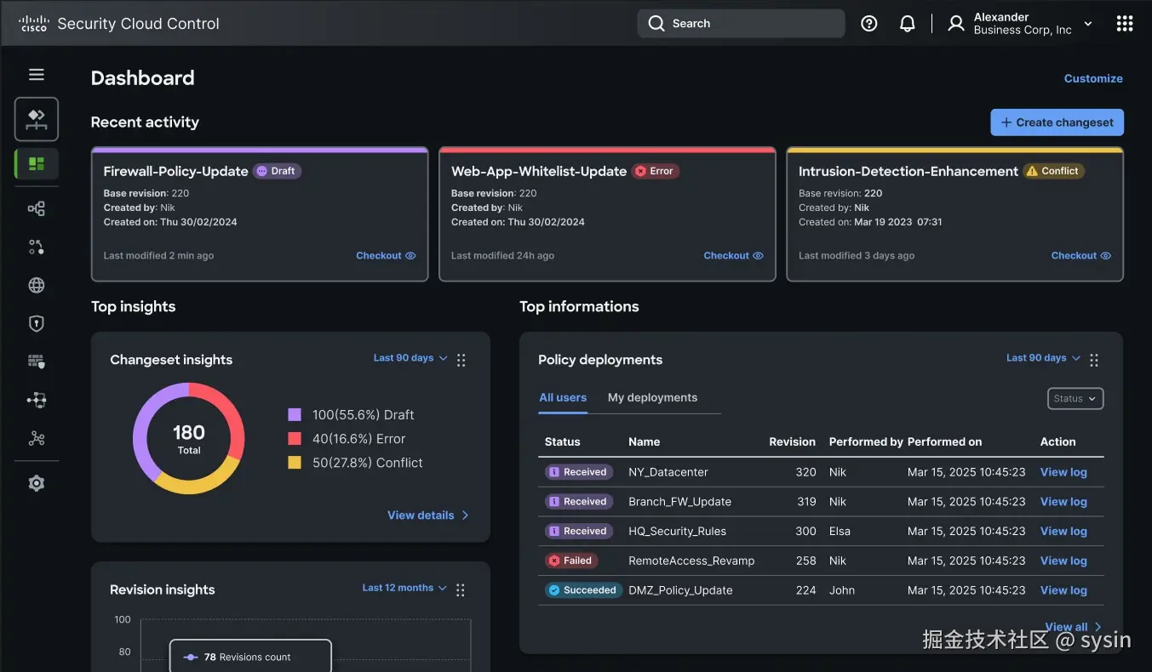
Task: Select the firewall policies icon in the sidebar
Action: [x=36, y=361]
